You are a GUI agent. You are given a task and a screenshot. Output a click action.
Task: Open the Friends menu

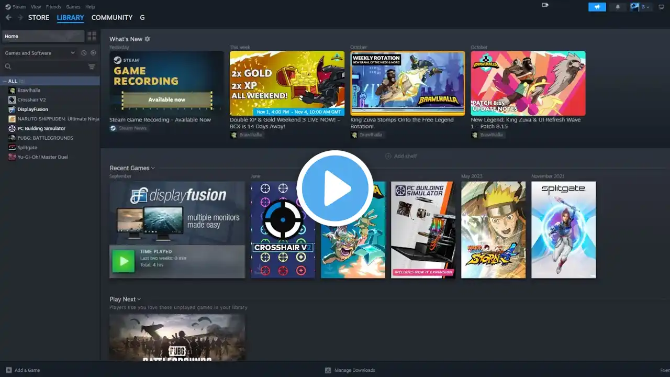click(53, 7)
